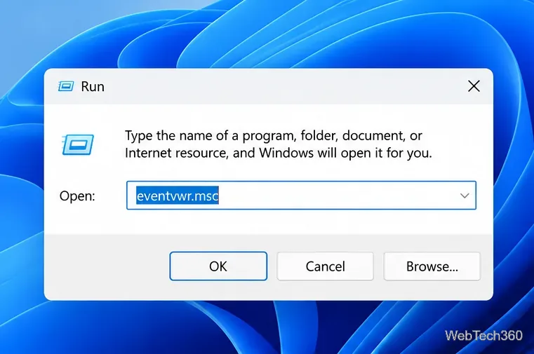This screenshot has height=354, width=534.
Task: Click the eventvwr.msc text in Open field
Action: coord(178,196)
